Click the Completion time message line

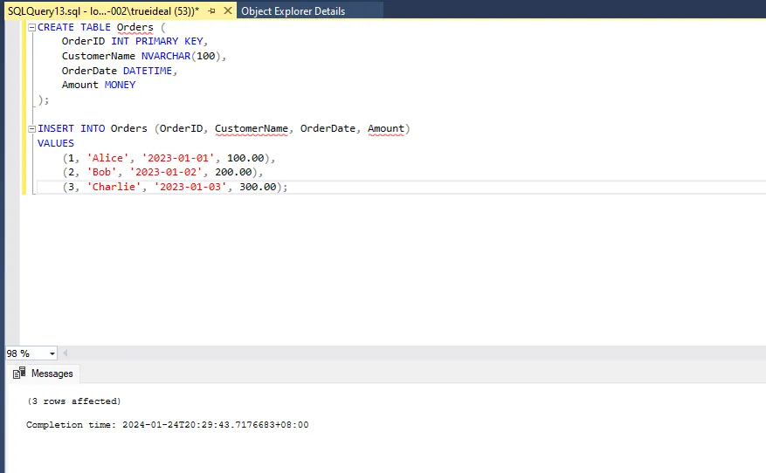point(167,425)
